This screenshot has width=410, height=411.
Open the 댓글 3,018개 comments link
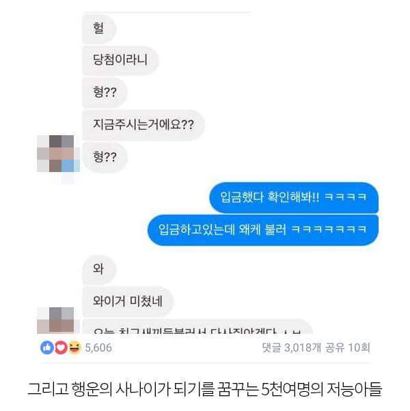pyautogui.click(x=291, y=348)
